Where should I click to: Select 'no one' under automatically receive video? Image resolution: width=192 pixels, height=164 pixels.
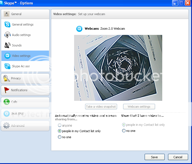point(60,137)
